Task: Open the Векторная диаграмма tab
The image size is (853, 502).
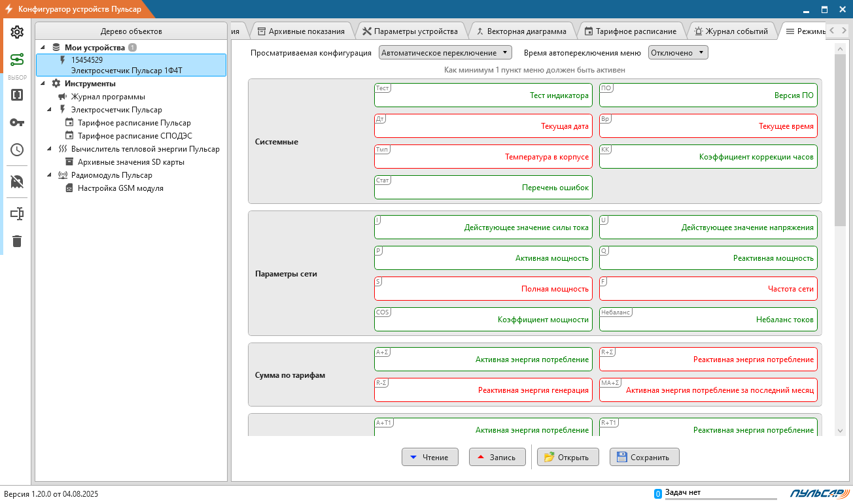Action: click(521, 31)
